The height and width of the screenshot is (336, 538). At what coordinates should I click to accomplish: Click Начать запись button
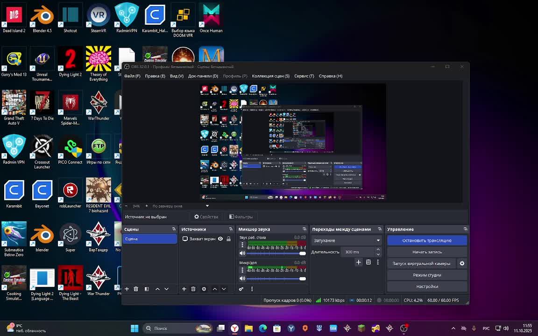tap(427, 252)
